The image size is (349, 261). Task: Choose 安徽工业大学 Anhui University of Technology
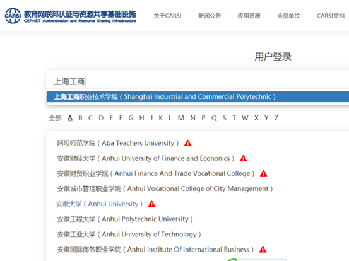[x=129, y=235]
